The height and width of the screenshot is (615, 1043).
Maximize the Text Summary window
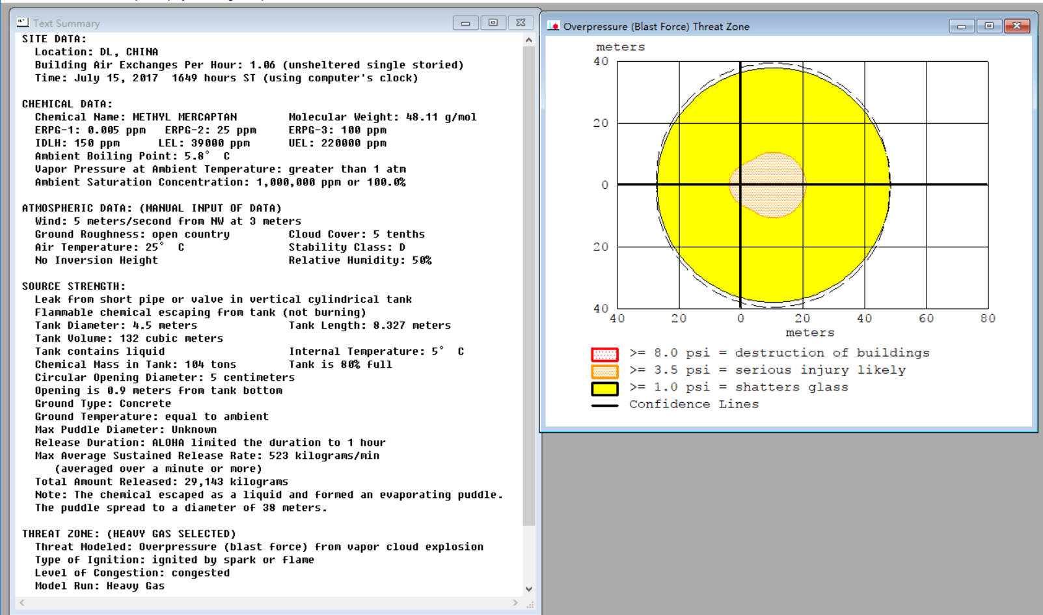[493, 23]
